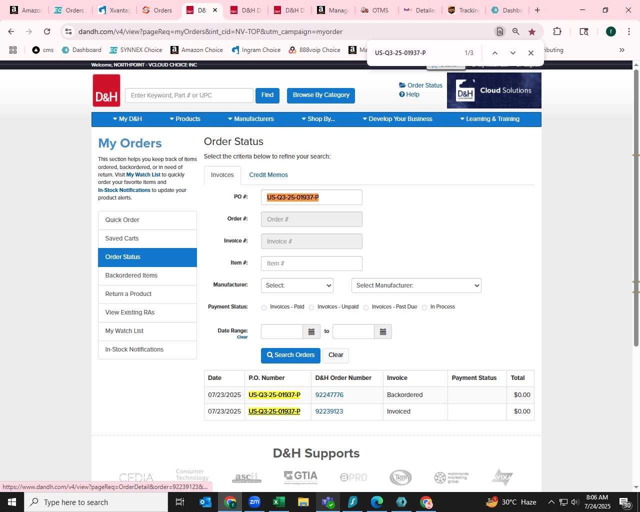
Task: Select Invoices - Past Due radio button
Action: [366, 307]
